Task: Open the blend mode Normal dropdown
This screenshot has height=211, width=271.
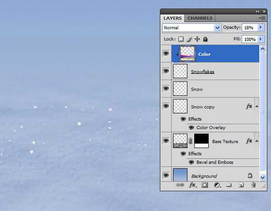Action: coord(217,28)
